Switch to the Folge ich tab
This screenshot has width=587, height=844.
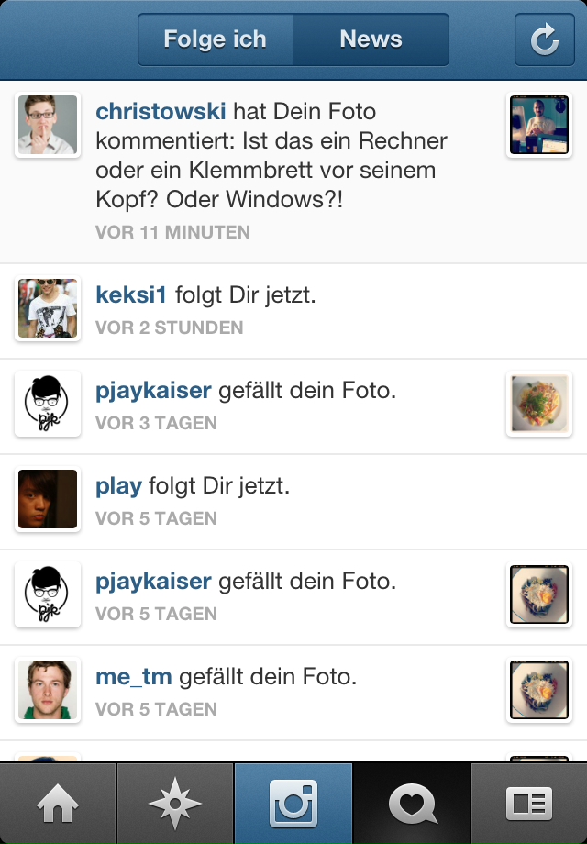pyautogui.click(x=216, y=39)
